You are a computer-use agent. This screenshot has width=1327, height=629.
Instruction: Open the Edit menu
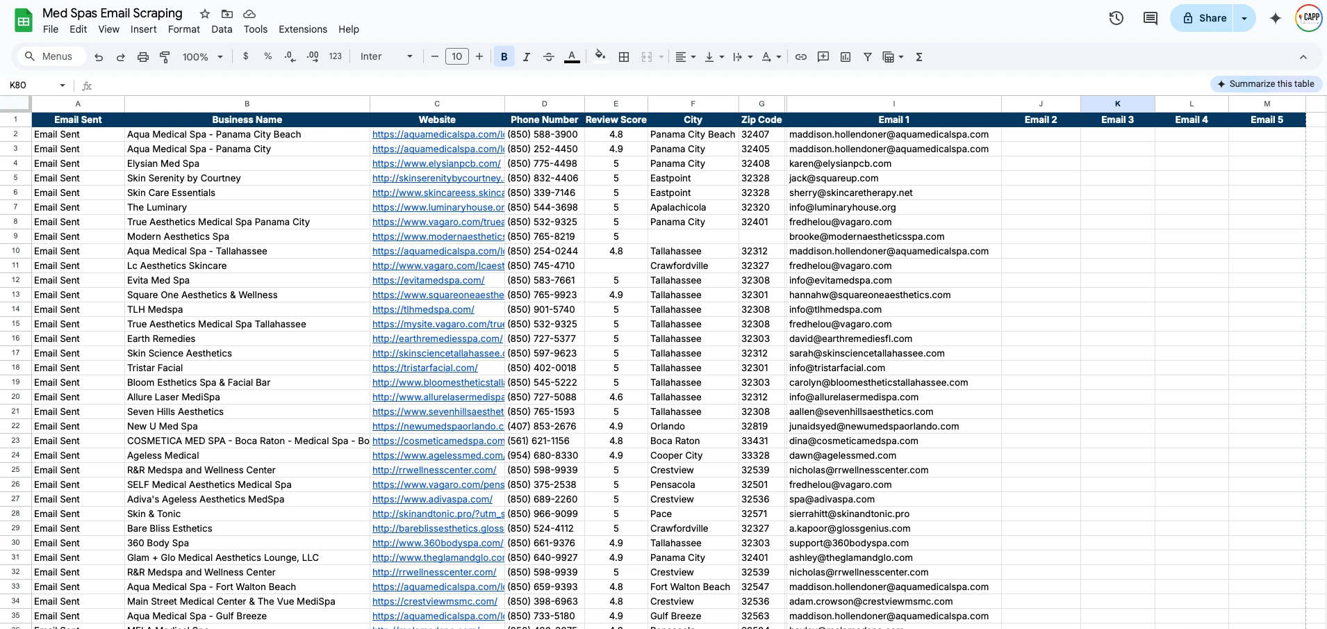[x=79, y=29]
